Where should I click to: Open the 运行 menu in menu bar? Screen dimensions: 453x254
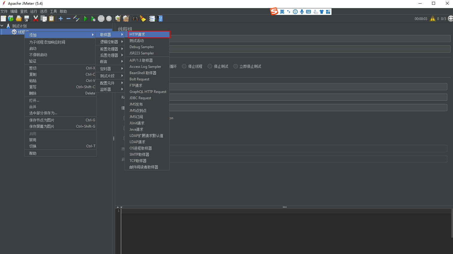34,11
